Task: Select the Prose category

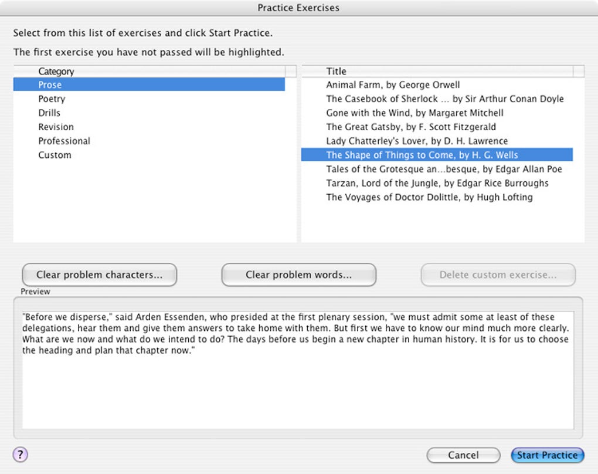Action: pyautogui.click(x=50, y=85)
